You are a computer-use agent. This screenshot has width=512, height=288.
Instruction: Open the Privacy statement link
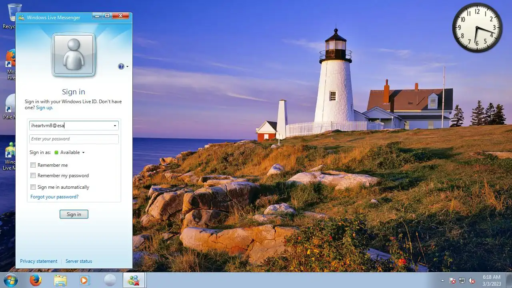click(x=39, y=261)
